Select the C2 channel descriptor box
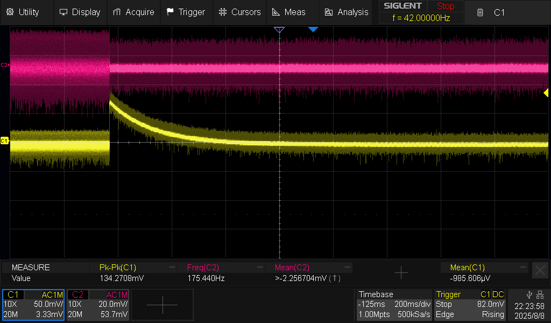This screenshot has width=551, height=323. click(x=97, y=305)
